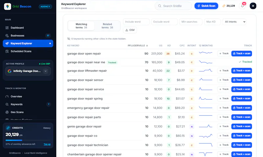Track the keyword garage door open repair
The width and height of the screenshot is (263, 157).
tap(224, 53)
